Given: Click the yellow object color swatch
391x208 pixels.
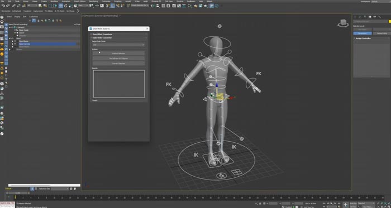Looking at the screenshot, I should [x=389, y=22].
